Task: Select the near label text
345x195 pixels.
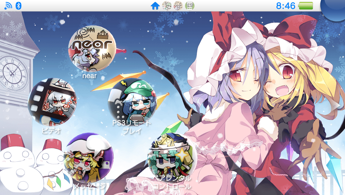Action: point(89,76)
